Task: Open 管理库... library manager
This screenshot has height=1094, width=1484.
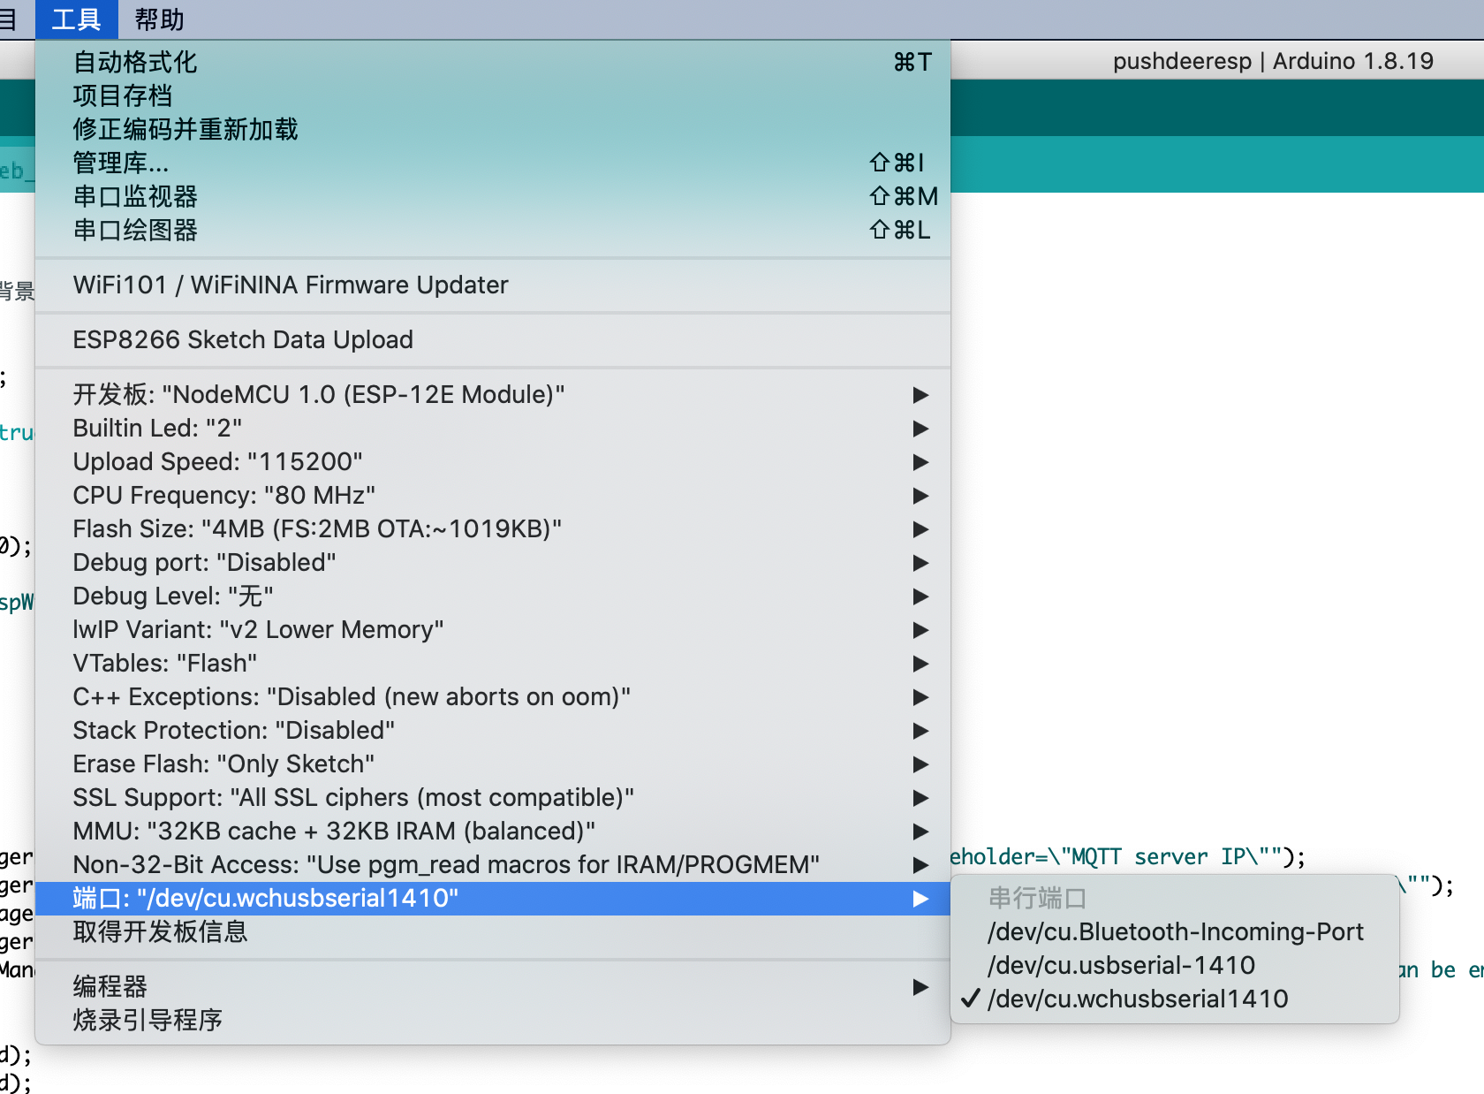Action: [493, 163]
